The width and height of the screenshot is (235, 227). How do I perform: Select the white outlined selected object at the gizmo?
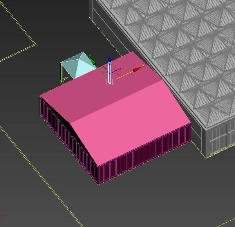coord(110,73)
